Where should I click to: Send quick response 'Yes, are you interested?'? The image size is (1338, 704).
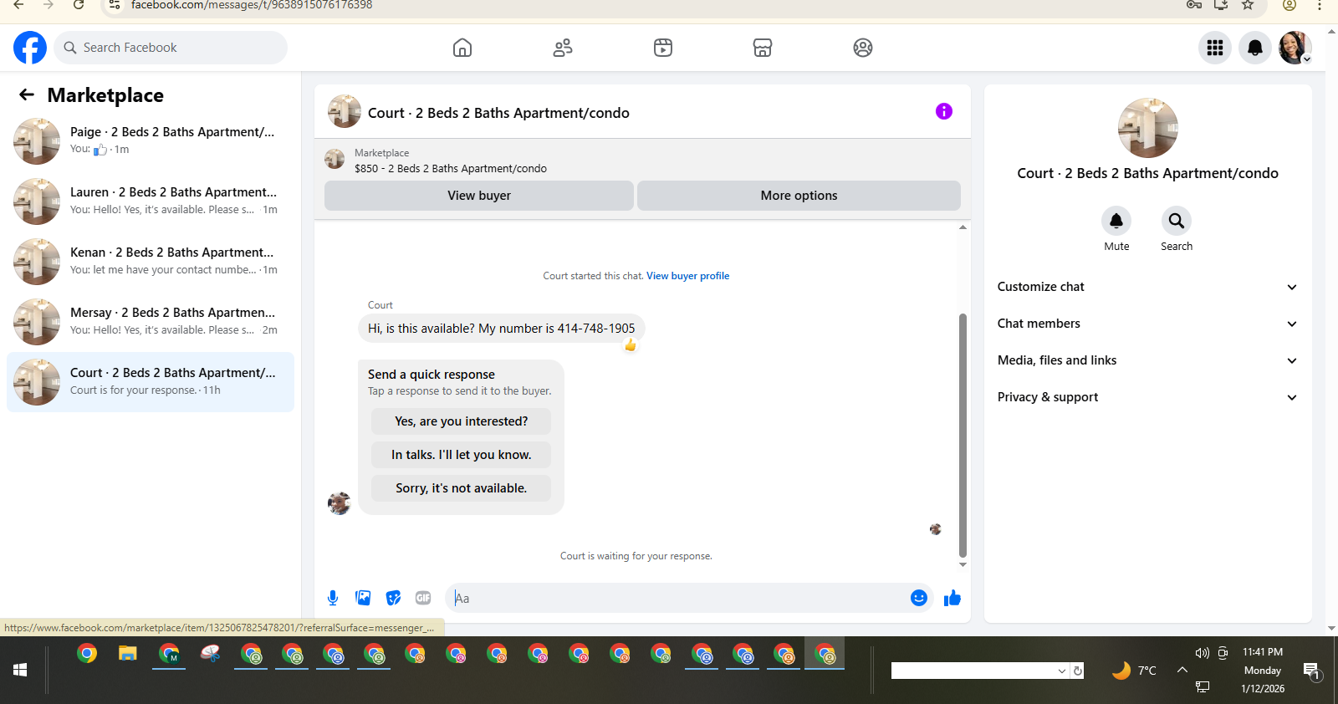tap(462, 421)
